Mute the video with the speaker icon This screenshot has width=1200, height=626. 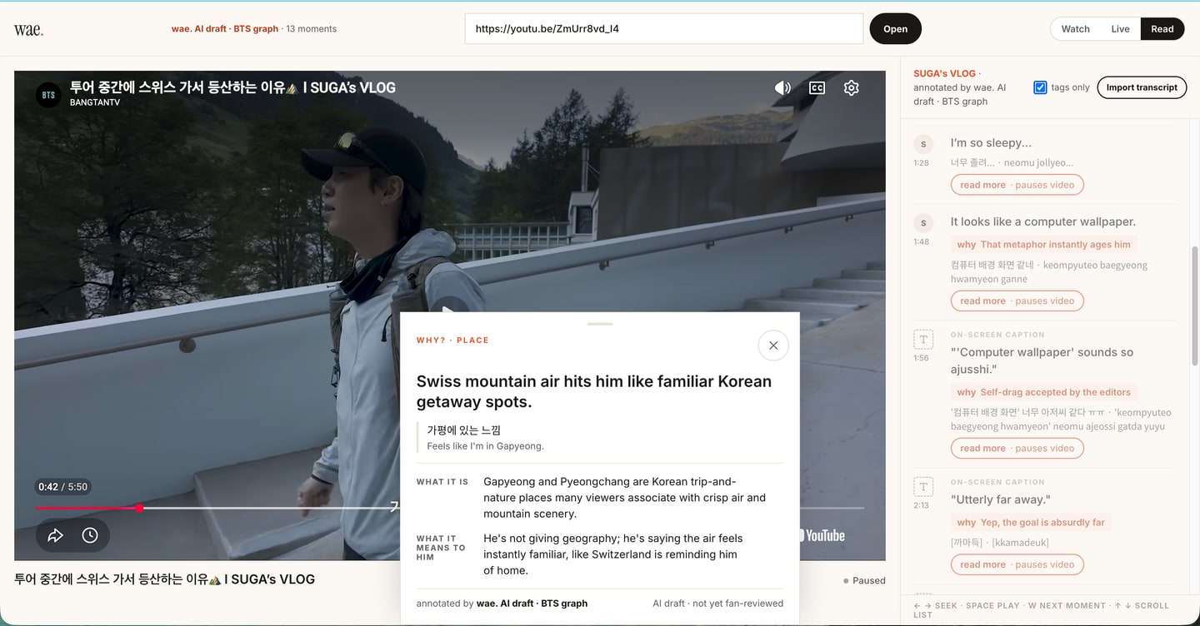click(x=782, y=87)
